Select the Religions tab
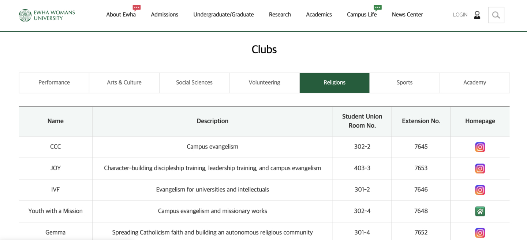The image size is (527, 240). (x=334, y=83)
